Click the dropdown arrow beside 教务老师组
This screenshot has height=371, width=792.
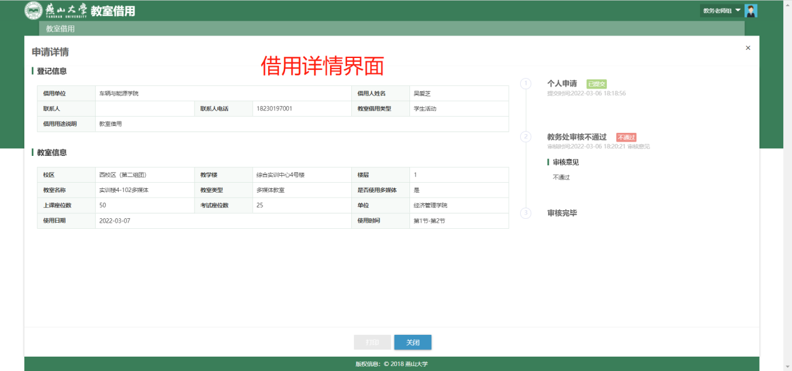pyautogui.click(x=738, y=11)
